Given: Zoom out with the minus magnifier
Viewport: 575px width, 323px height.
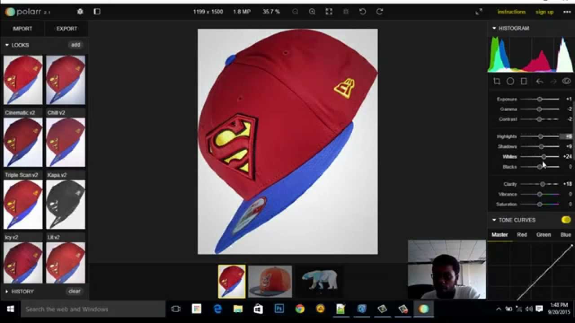Looking at the screenshot, I should [x=295, y=12].
